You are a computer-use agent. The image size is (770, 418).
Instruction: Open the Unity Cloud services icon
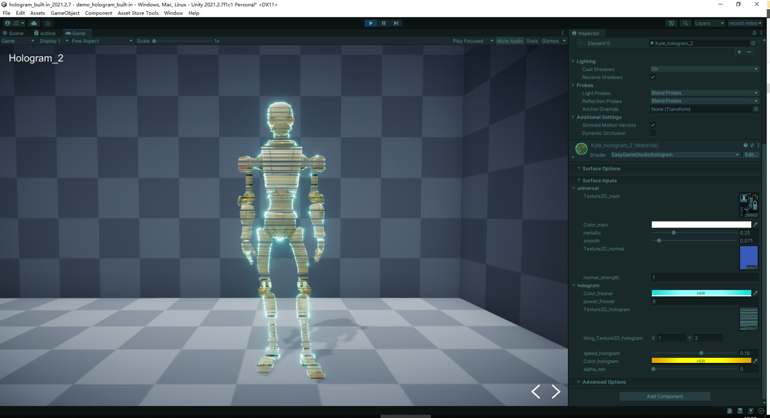click(34, 23)
